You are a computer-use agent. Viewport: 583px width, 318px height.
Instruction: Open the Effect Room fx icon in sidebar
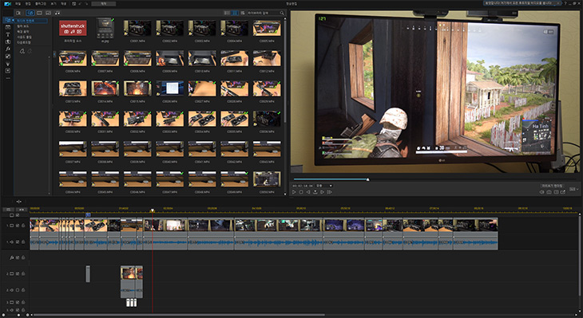click(8, 49)
